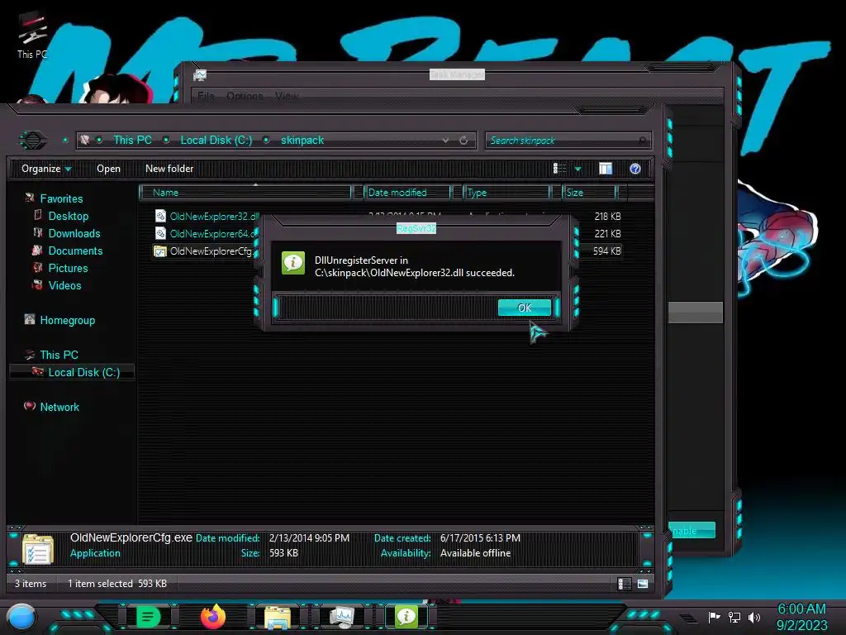This screenshot has width=846, height=635.
Task: Sort by the Type column header
Action: point(506,192)
